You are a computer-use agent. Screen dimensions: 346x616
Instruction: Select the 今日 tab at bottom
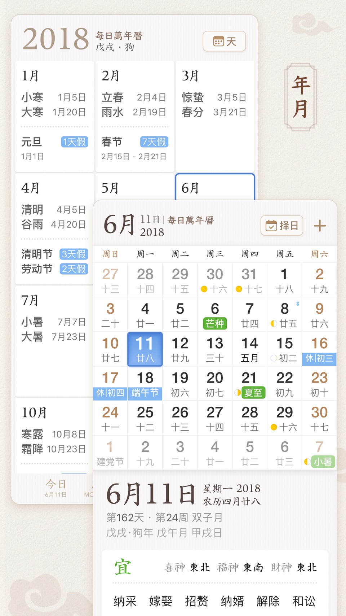pyautogui.click(x=56, y=488)
